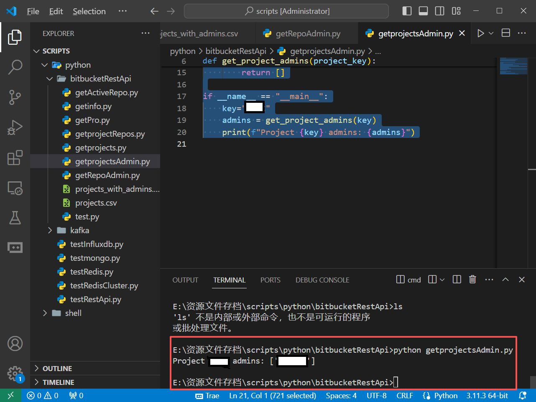Open terminal panel More Actions ellipsis
This screenshot has width=536, height=402.
[x=489, y=280]
